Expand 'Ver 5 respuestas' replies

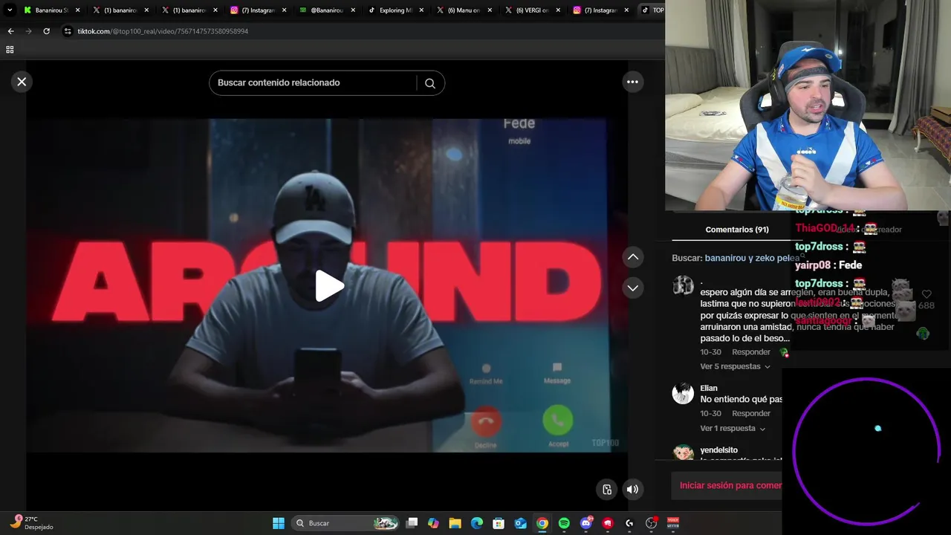(735, 366)
